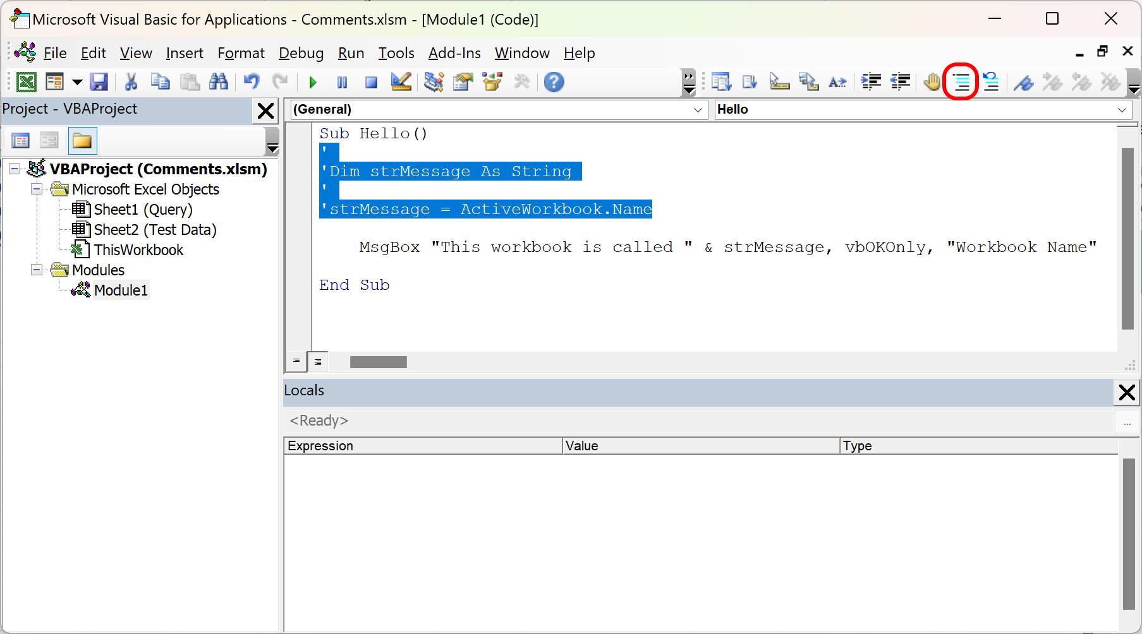Toggle Design Mode icon
Screen dimensions: 1142x634
(x=401, y=82)
